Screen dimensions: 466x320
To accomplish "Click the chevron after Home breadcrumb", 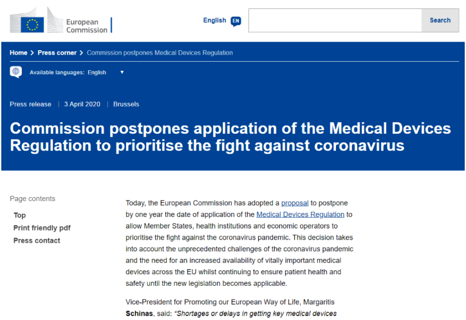I will point(32,53).
